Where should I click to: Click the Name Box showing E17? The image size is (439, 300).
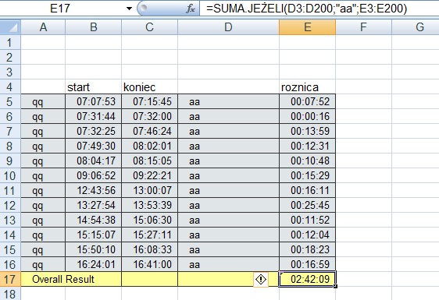(x=60, y=9)
